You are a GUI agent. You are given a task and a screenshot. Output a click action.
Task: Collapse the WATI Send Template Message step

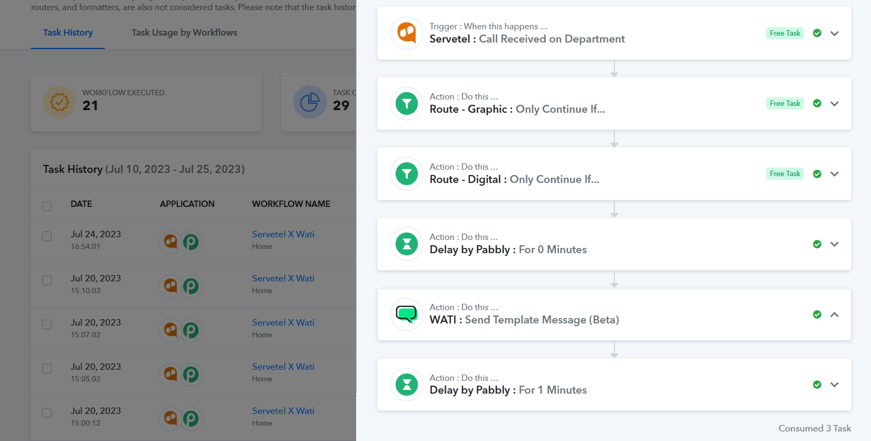[x=834, y=314]
